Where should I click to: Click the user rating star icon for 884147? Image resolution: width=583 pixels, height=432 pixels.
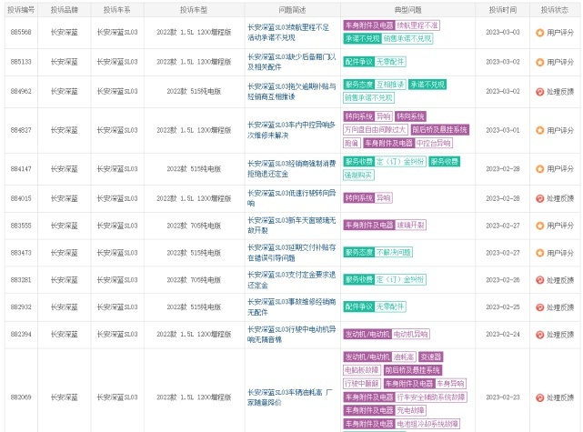pos(539,169)
